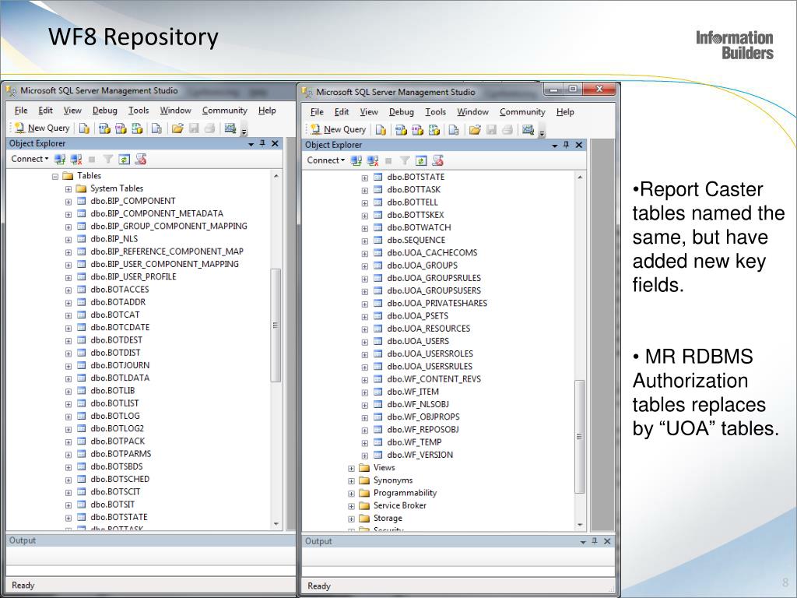The height and width of the screenshot is (598, 797).
Task: Click Connect Object Explorer icon in right window
Action: click(x=356, y=160)
